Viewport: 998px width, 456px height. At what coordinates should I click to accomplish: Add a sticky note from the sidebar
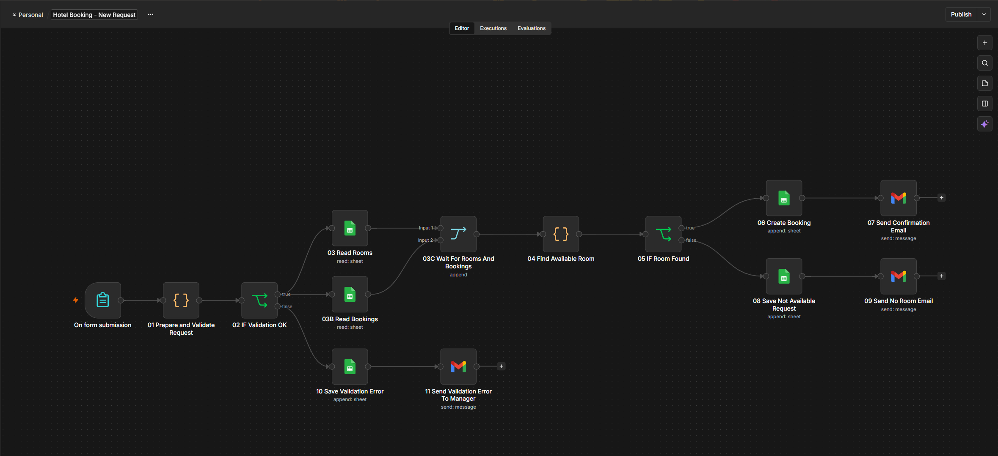pos(985,83)
